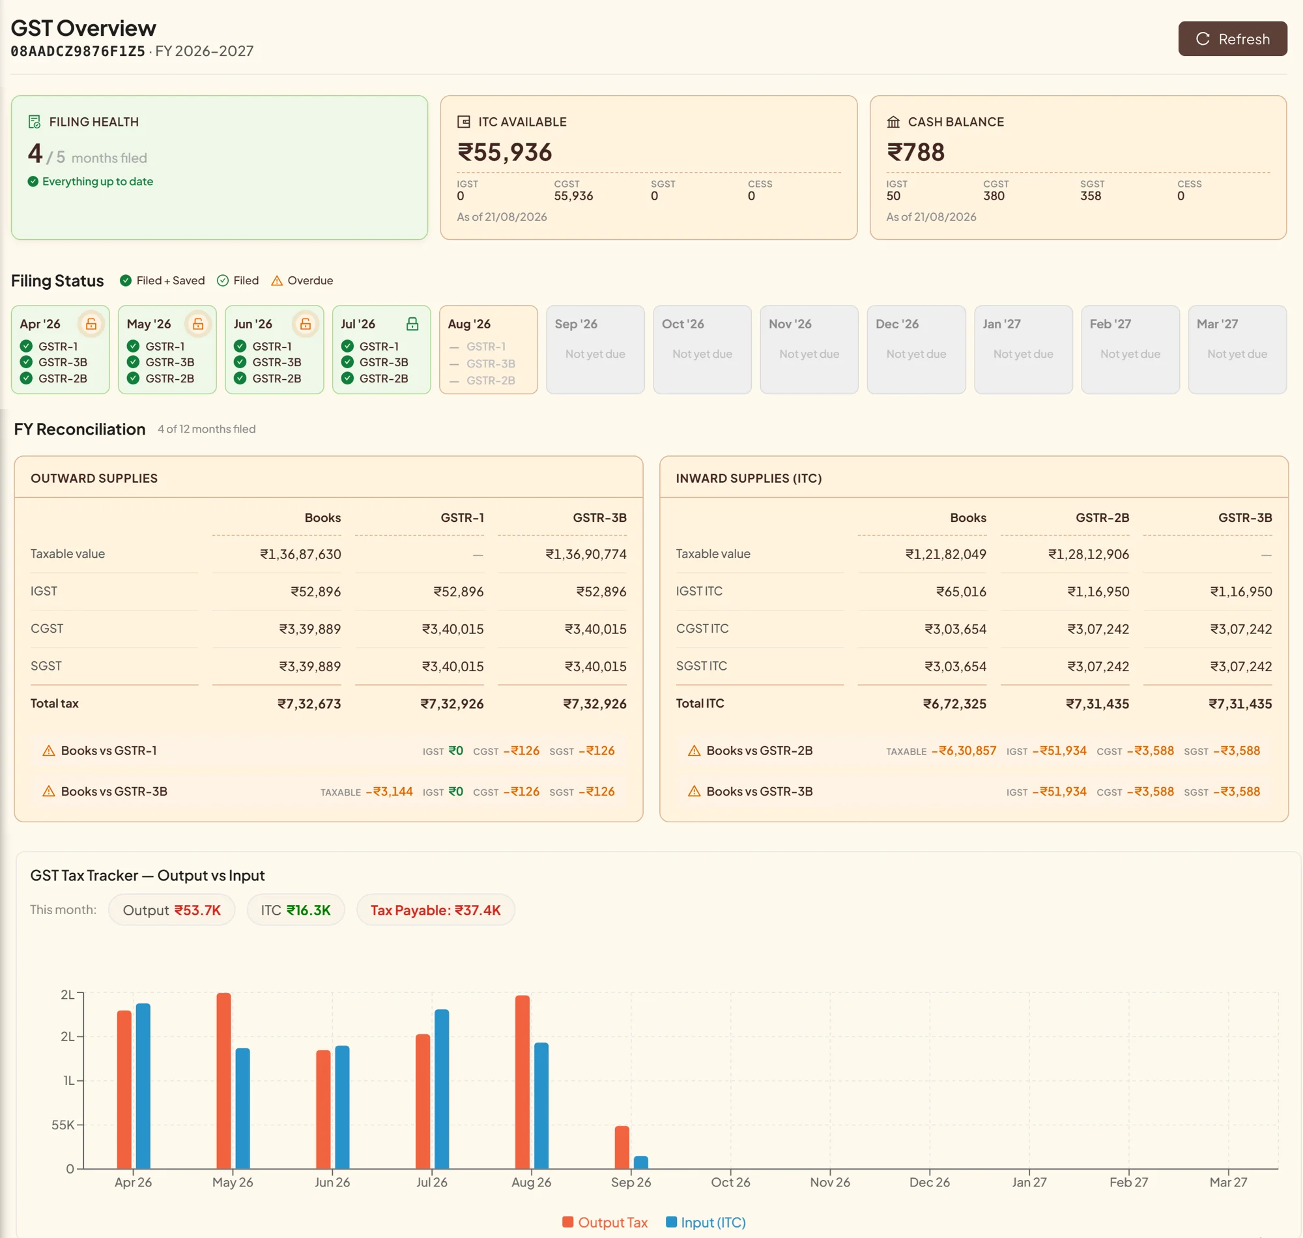This screenshot has width=1303, height=1238.
Task: Click the Filed + Saved legend check icon
Action: point(125,280)
